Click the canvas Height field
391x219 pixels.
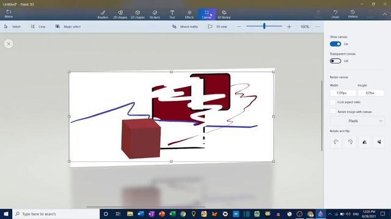(371, 93)
